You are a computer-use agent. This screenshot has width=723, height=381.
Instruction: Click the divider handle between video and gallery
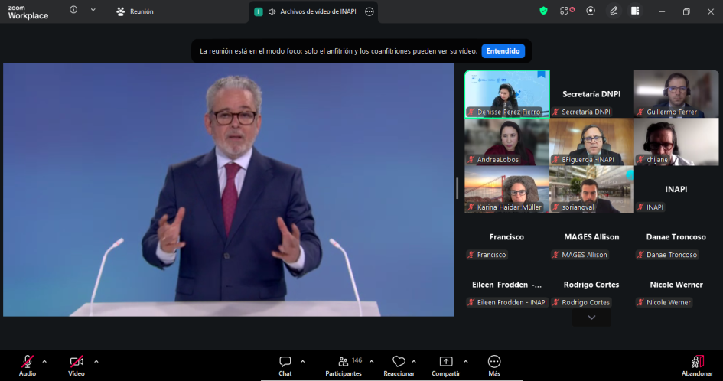tap(457, 188)
